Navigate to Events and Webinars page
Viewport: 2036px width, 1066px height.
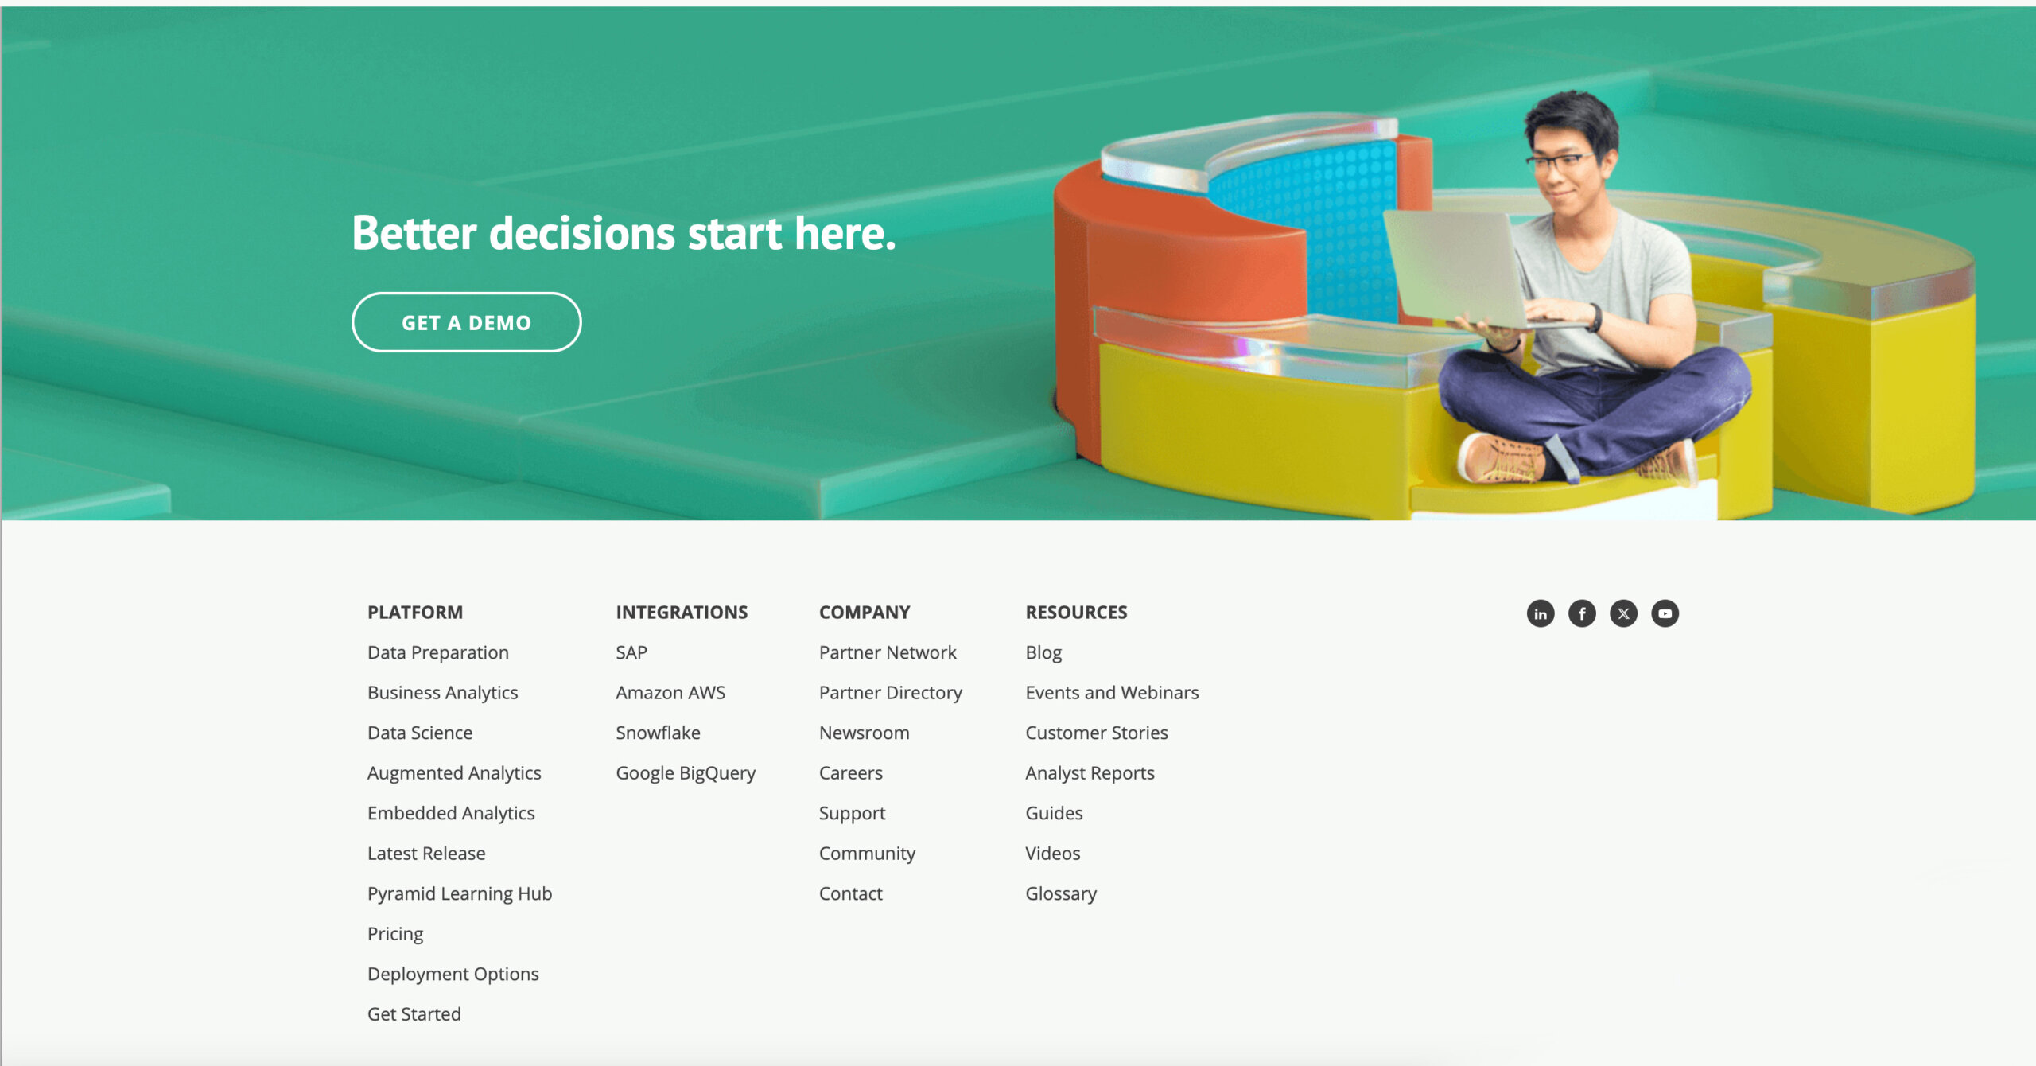(x=1111, y=691)
